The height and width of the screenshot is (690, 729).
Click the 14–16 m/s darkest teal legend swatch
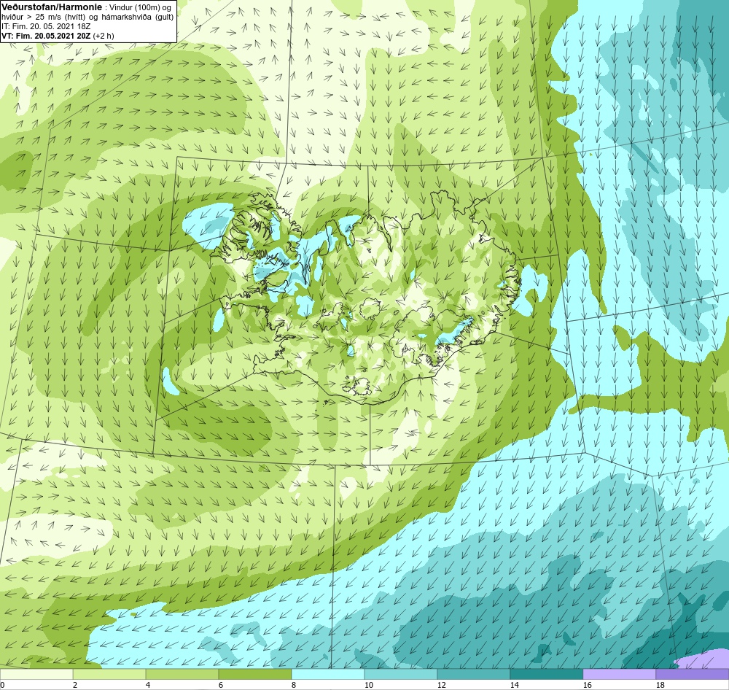coord(546,674)
